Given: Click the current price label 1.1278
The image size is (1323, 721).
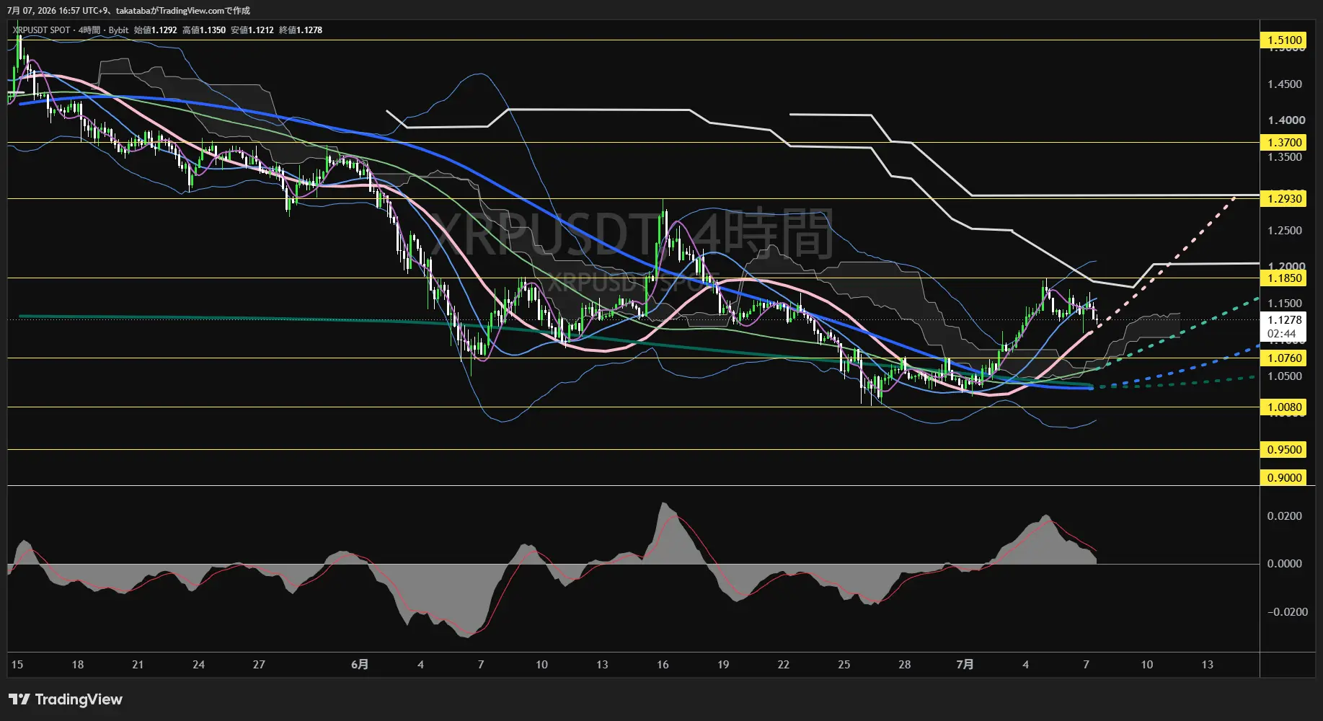Looking at the screenshot, I should coord(1284,320).
